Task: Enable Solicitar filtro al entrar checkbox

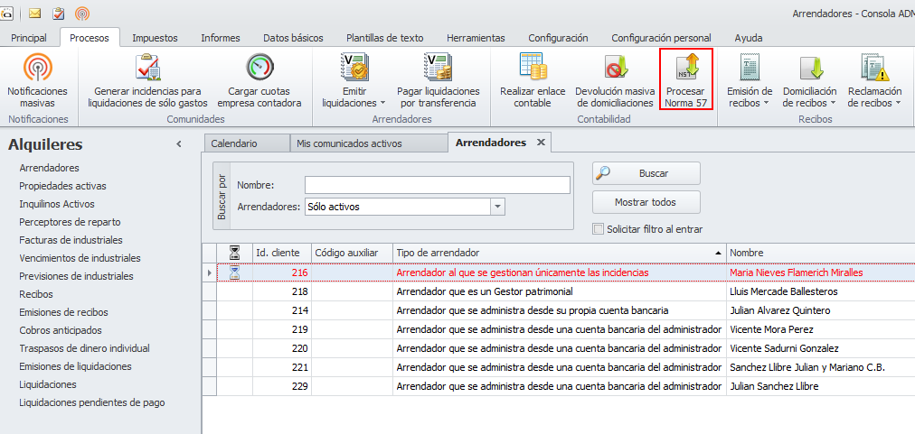Action: tap(598, 229)
